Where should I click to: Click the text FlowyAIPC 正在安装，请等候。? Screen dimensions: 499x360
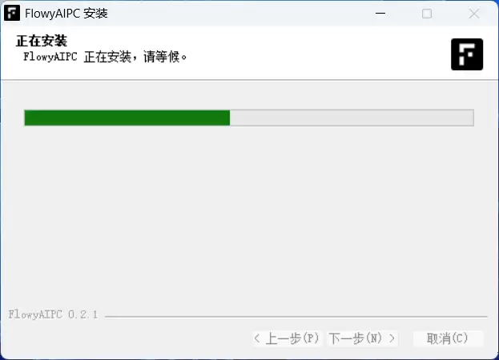[105, 57]
